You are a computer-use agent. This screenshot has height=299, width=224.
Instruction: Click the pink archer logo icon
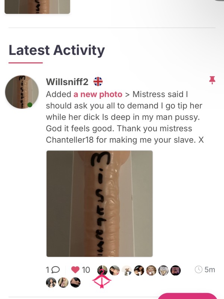pos(102,279)
